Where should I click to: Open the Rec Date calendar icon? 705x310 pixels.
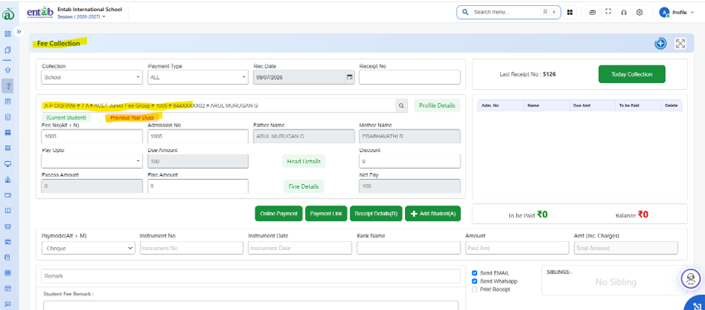pyautogui.click(x=349, y=77)
